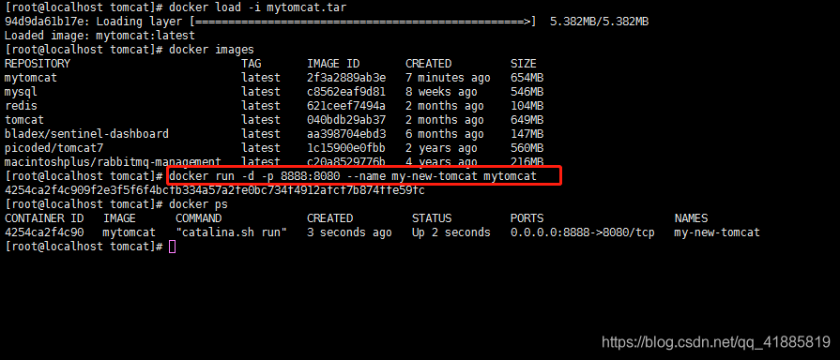The image size is (840, 360).
Task: Click the 'docker images' command text
Action: pyautogui.click(x=211, y=50)
